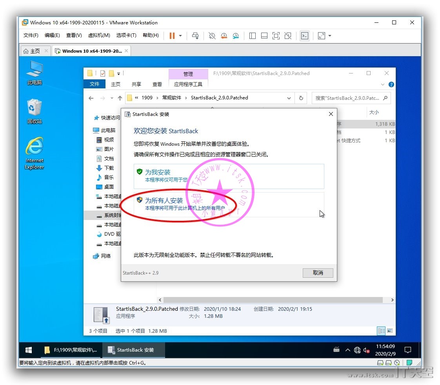Viewport: 440px width, 385px height.
Task: Toggle the VMware thumbnail bar
Action: pos(264,36)
